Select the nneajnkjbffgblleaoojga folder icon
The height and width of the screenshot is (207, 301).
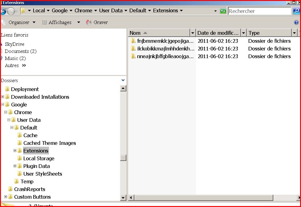point(133,56)
